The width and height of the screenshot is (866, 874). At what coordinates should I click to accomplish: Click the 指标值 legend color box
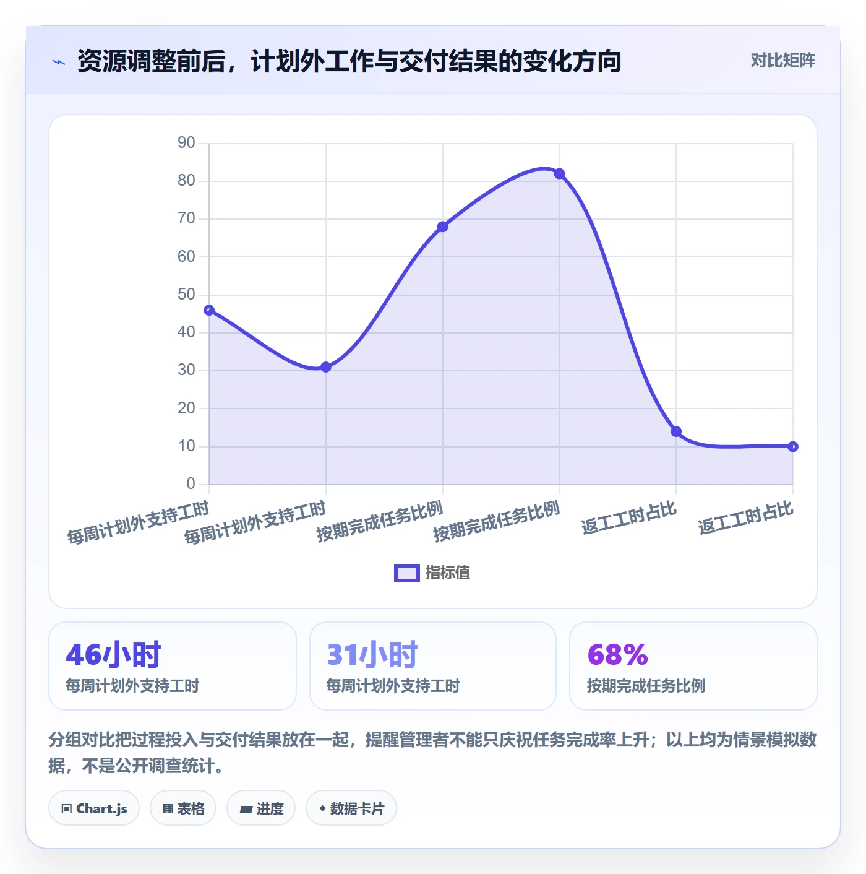coord(407,573)
